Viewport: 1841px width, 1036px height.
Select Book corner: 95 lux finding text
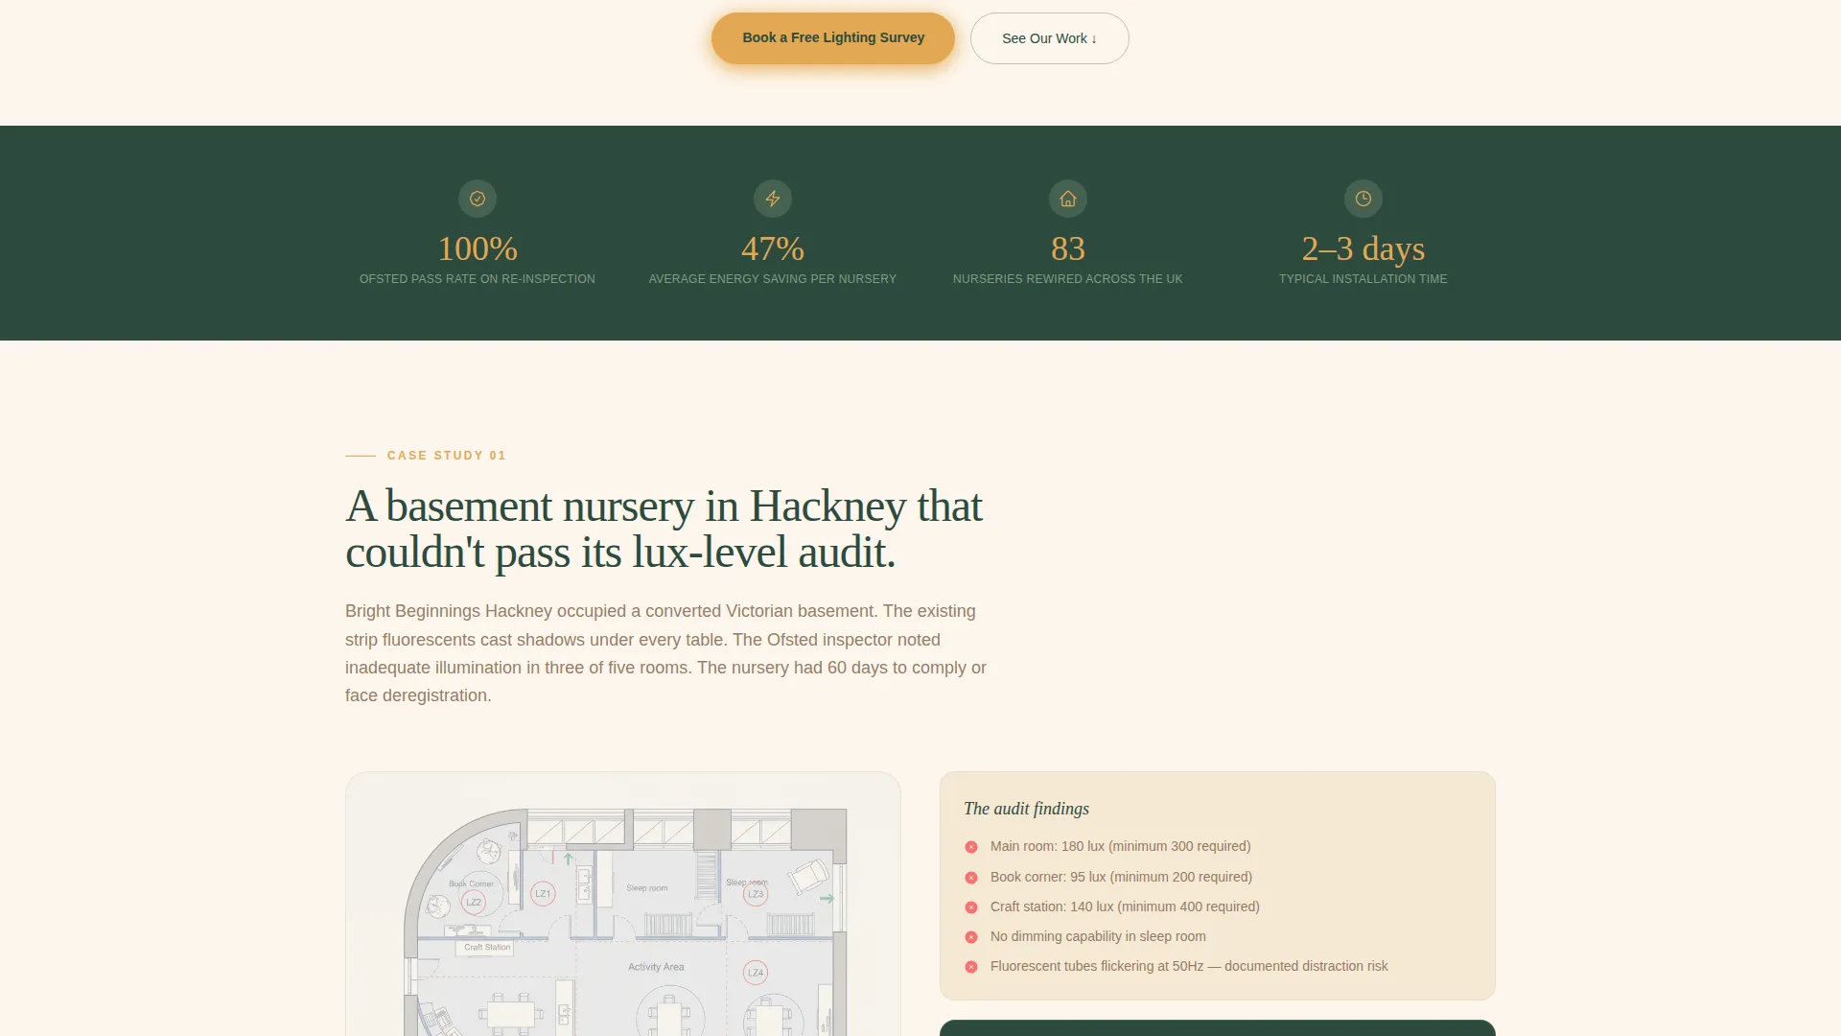(x=1121, y=877)
